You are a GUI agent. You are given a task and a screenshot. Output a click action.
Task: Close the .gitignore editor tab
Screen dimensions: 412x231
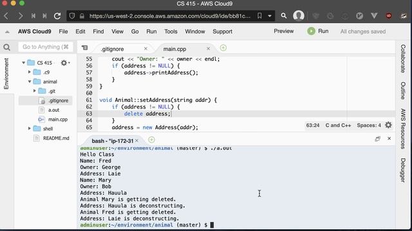coord(145,49)
